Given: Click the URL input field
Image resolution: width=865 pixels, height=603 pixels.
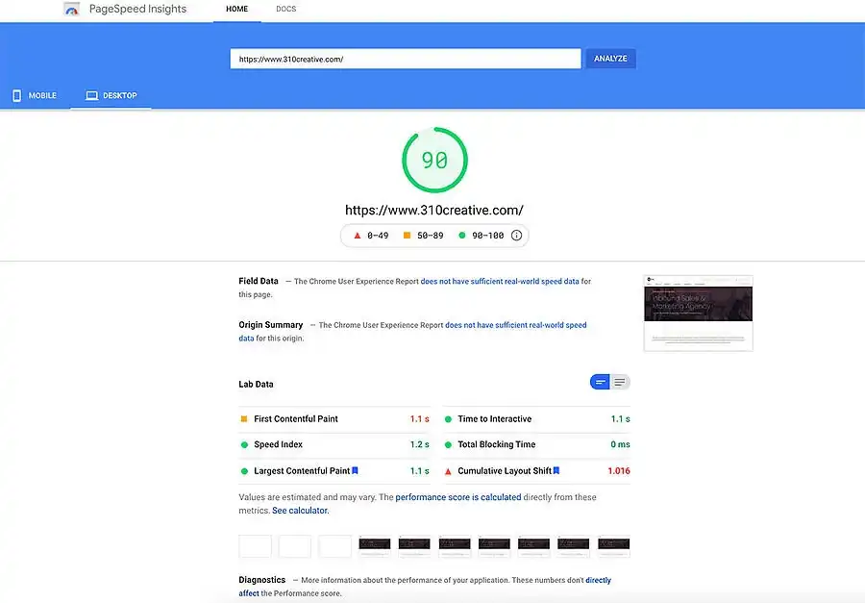Looking at the screenshot, I should point(406,59).
